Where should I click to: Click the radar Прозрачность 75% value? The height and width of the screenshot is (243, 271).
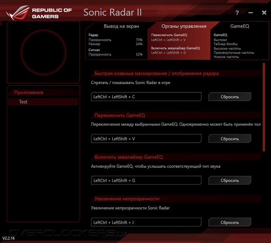[139, 40]
